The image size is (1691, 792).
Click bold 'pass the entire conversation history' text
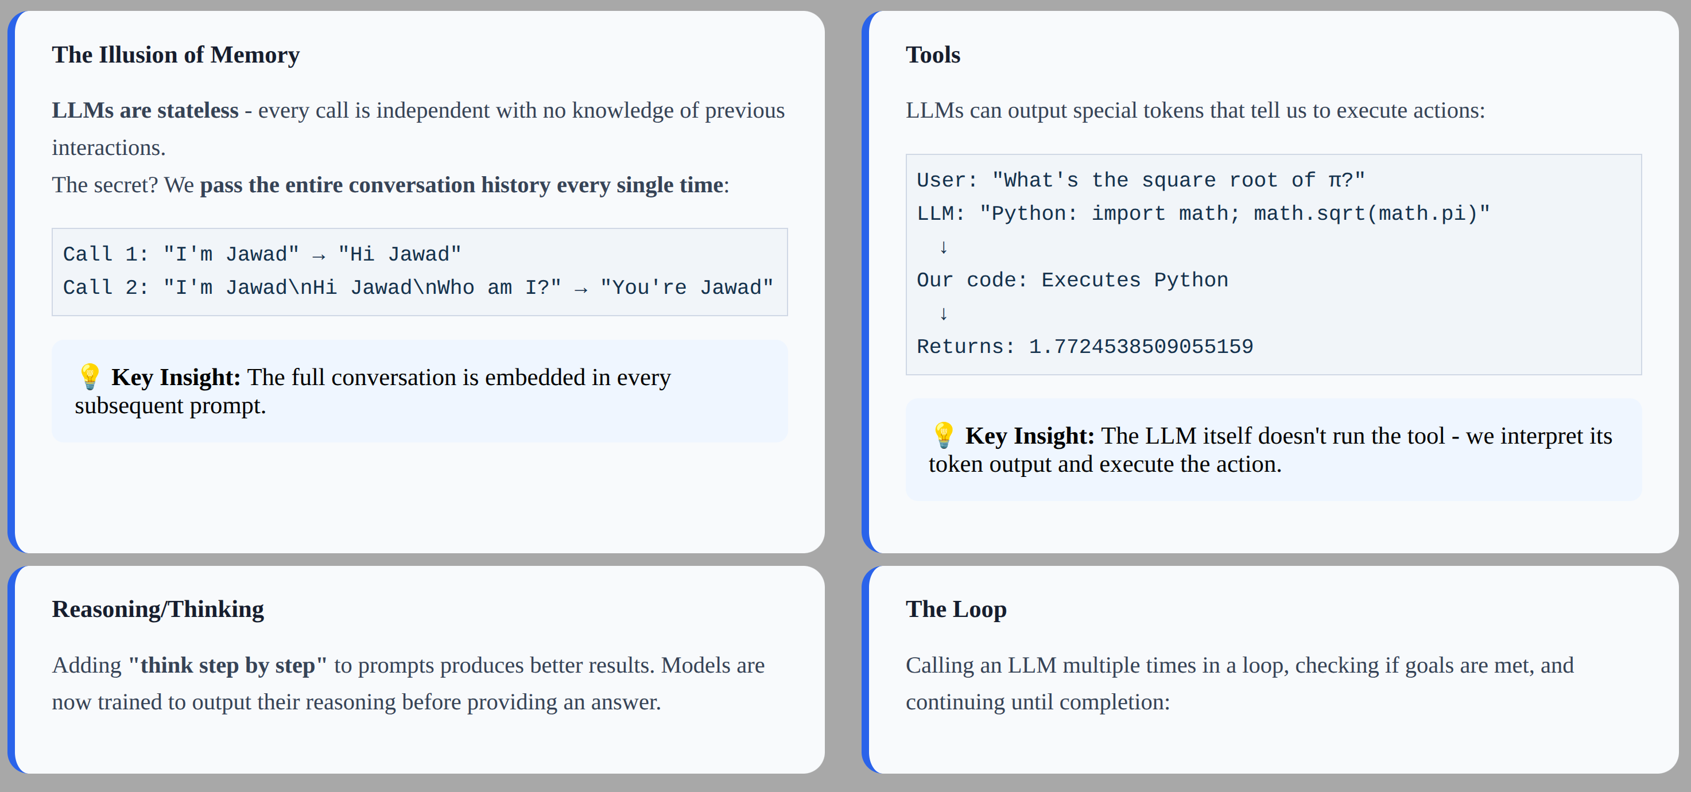(x=375, y=185)
